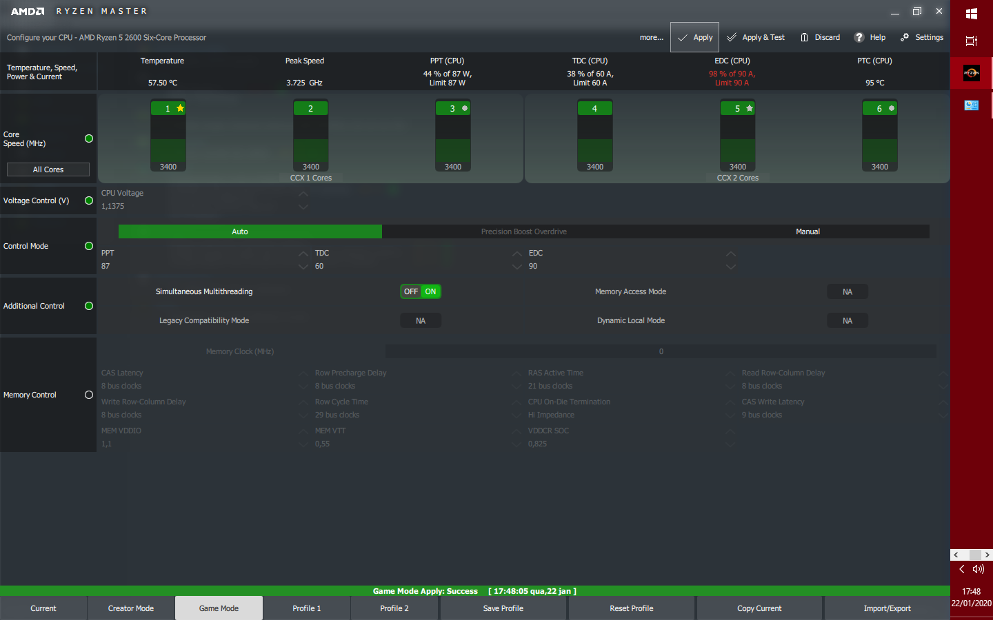The image size is (993, 620).
Task: Click the 17:48 clock in the system tray
Action: pos(971,591)
